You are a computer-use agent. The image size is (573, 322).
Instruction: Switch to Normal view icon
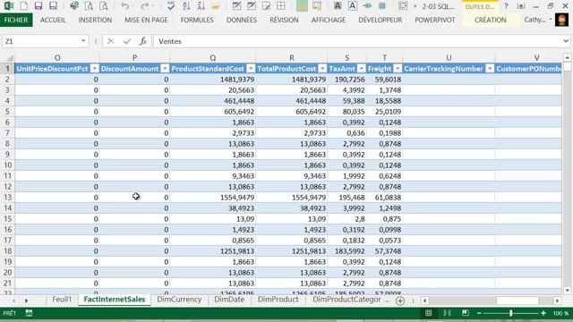pos(428,313)
